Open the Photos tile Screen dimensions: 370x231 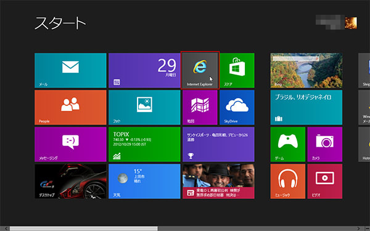[x=144, y=107]
